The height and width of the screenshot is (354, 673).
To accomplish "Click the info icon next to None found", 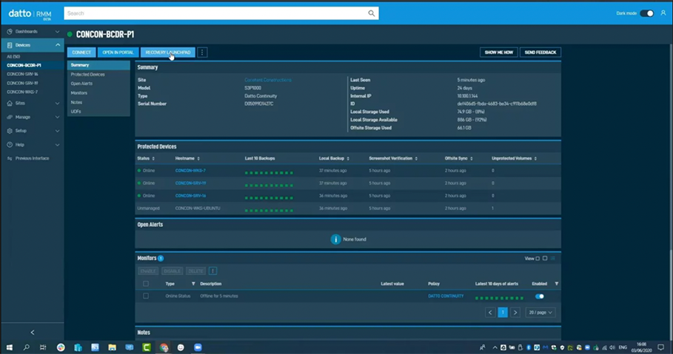I will [x=335, y=239].
